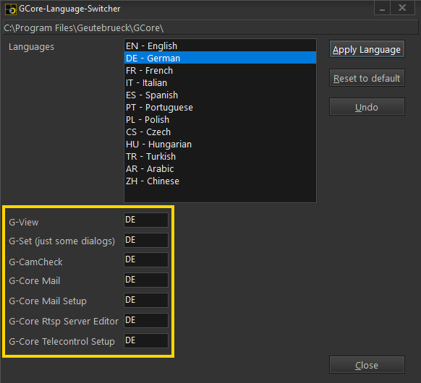Select EN - English in the language list
The image size is (421, 383).
(220, 46)
